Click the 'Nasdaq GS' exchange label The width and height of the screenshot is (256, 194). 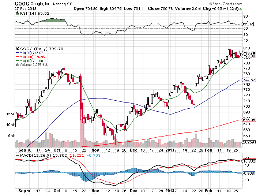(63, 4)
